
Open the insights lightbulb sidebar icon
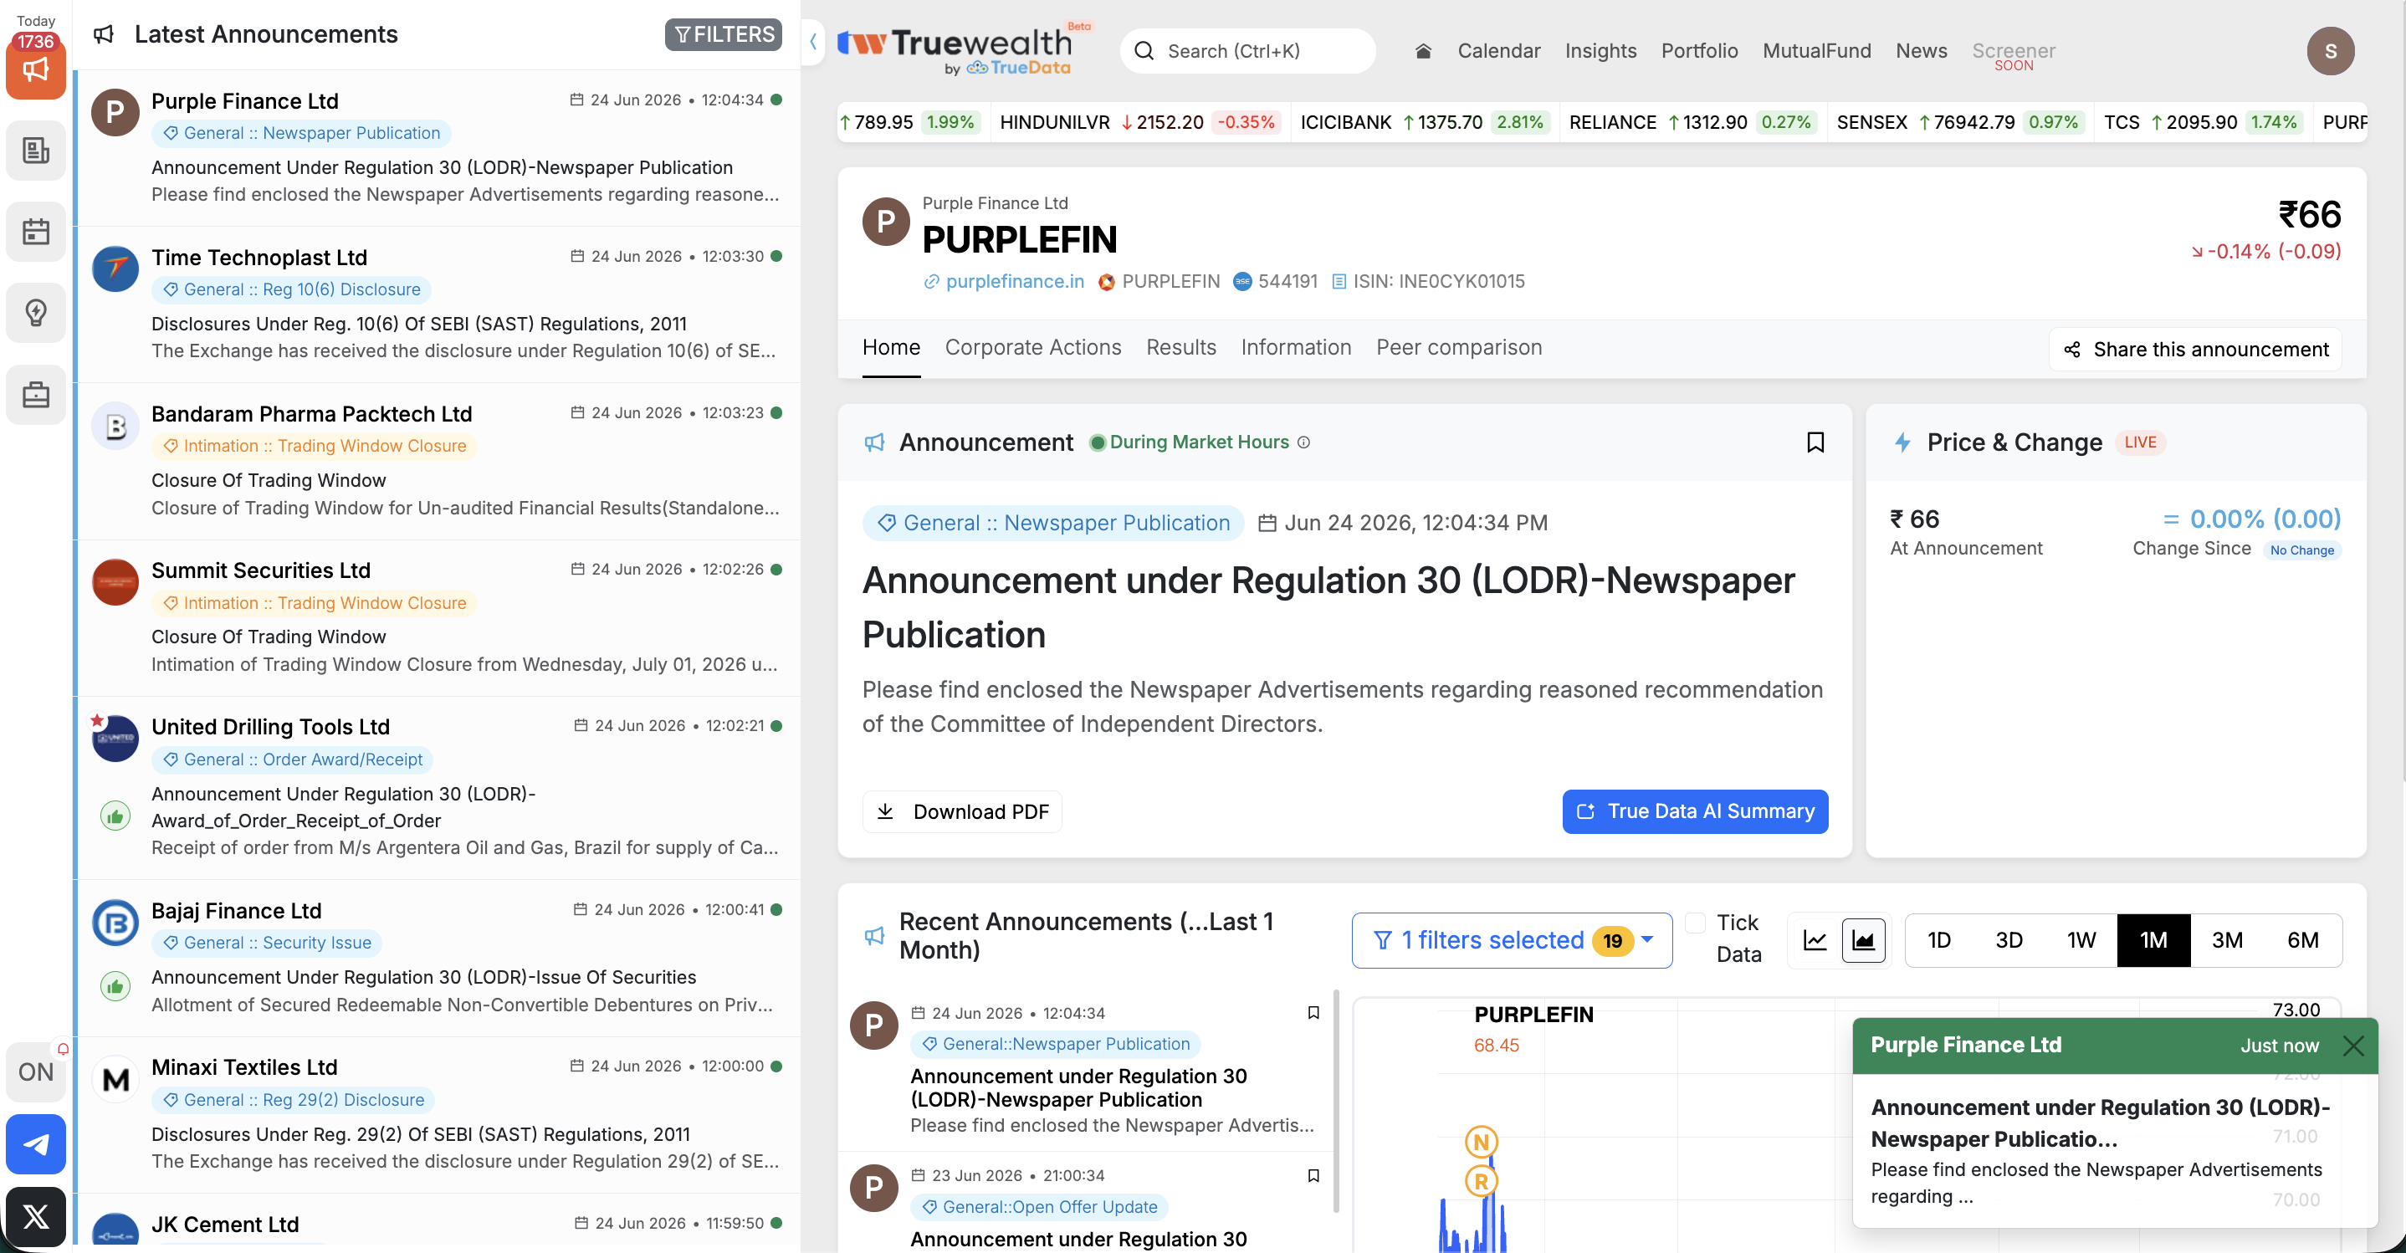pos(35,313)
